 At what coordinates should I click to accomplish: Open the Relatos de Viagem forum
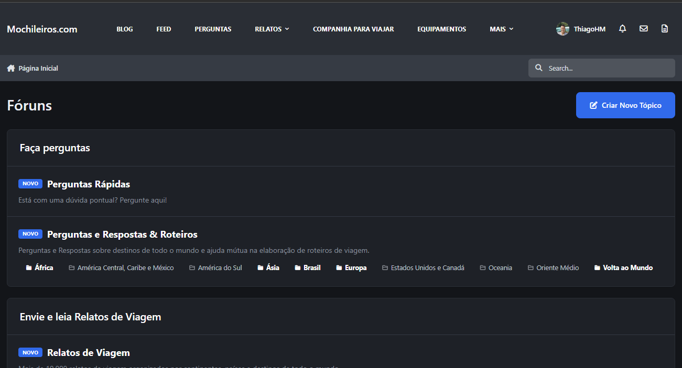[88, 353]
